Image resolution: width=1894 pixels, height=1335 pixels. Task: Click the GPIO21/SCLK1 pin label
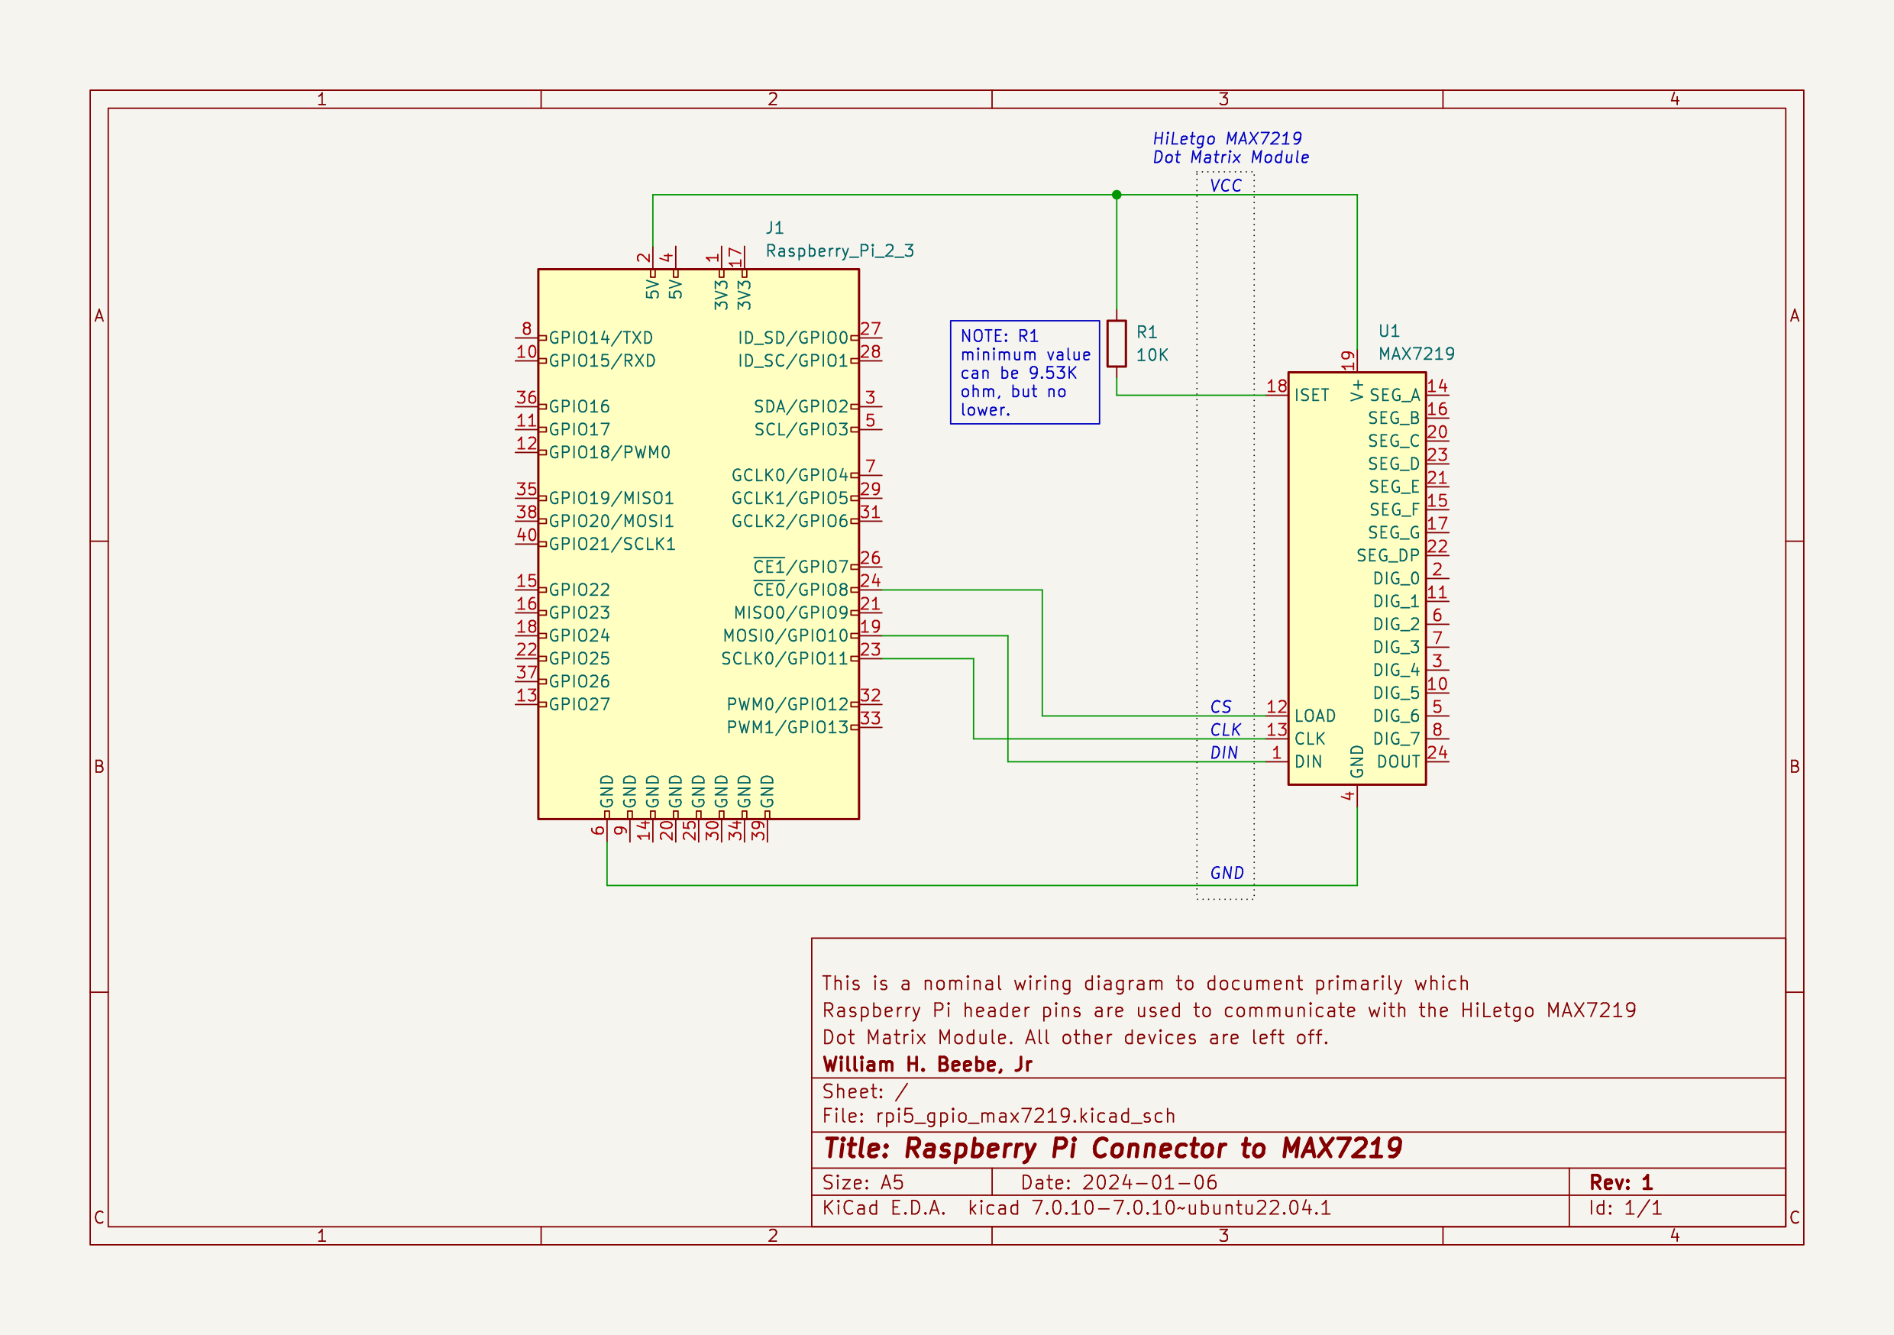pyautogui.click(x=612, y=545)
